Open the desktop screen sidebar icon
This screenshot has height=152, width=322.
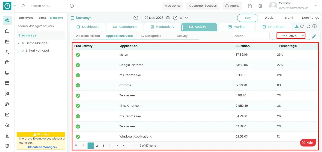tap(7, 73)
